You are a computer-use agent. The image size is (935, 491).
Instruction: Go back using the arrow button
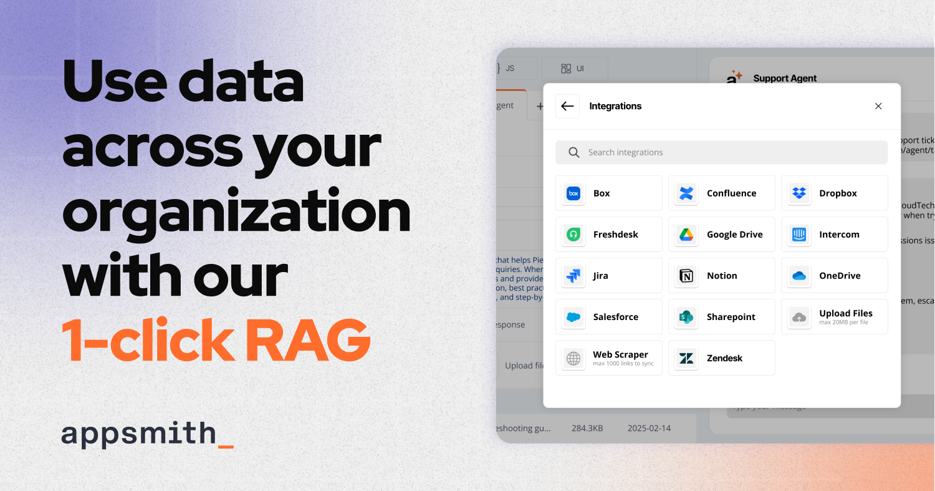pos(567,106)
